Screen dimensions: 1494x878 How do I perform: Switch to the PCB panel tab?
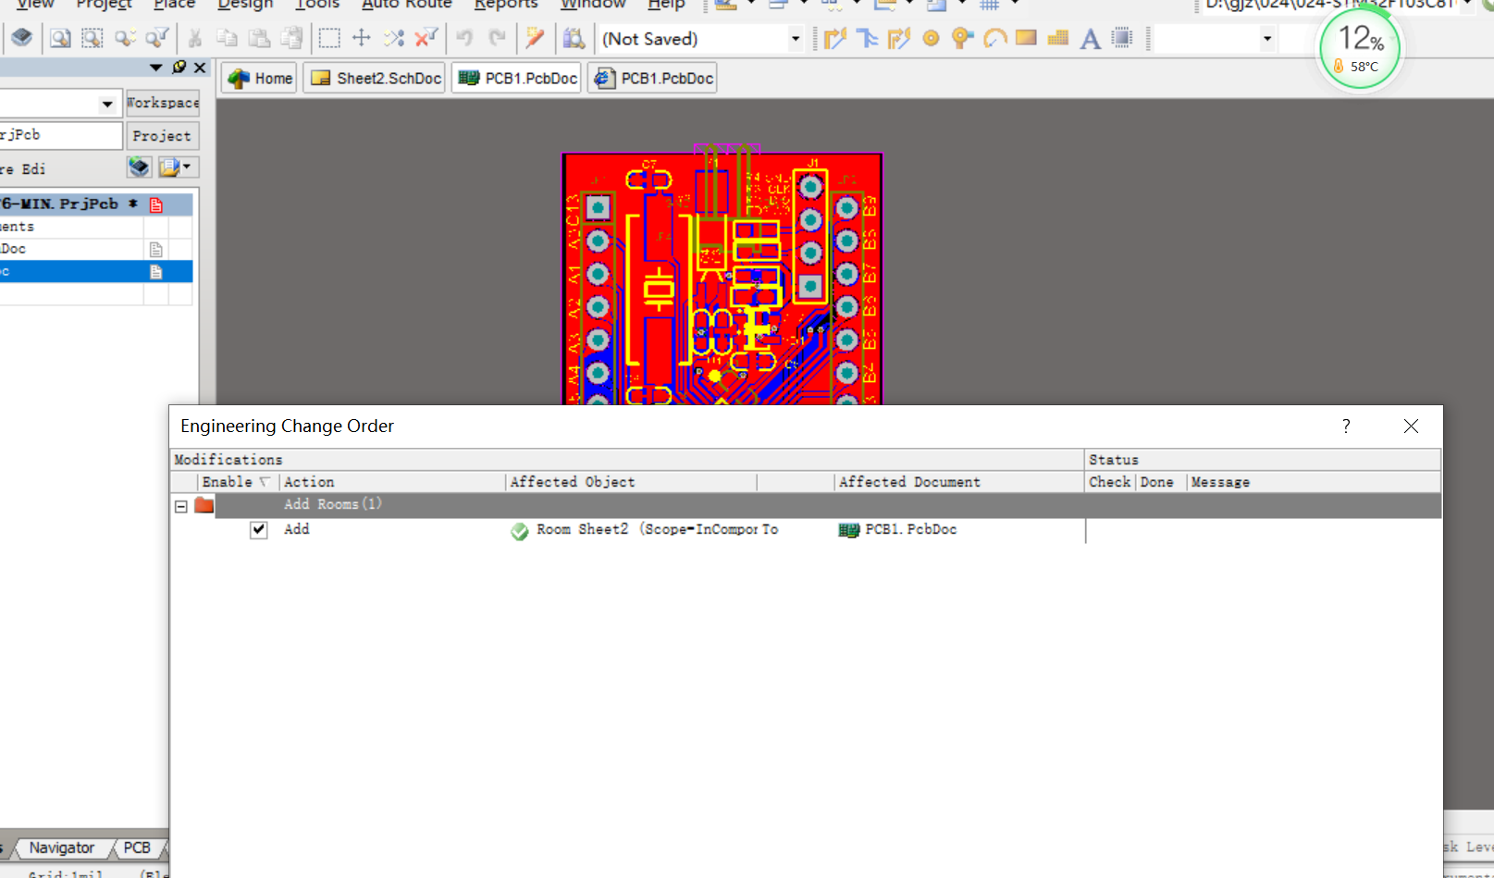(137, 847)
